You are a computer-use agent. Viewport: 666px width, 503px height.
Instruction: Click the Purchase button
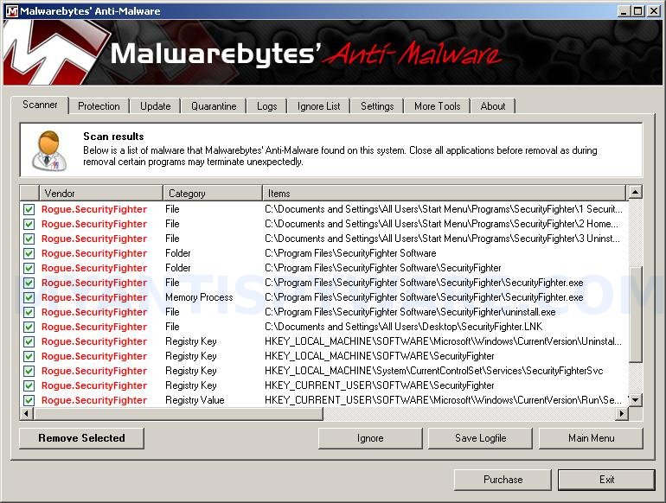click(503, 480)
